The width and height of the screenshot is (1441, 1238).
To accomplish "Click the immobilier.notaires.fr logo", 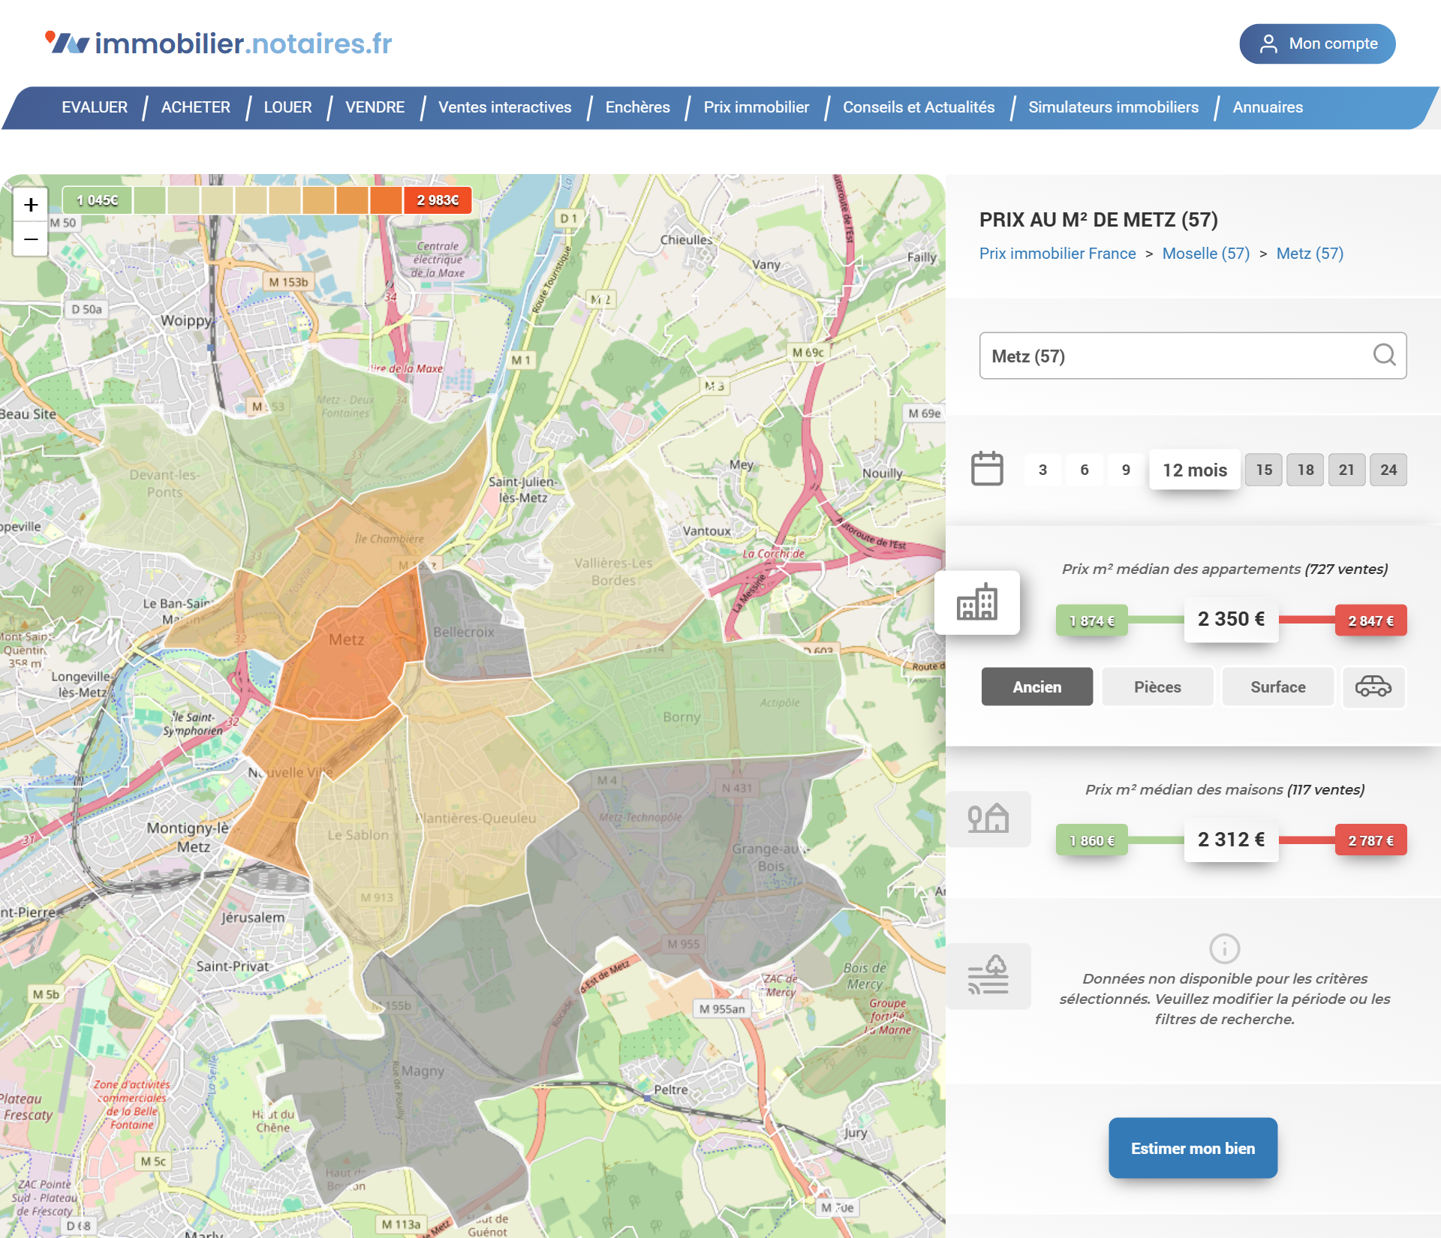I will (218, 44).
